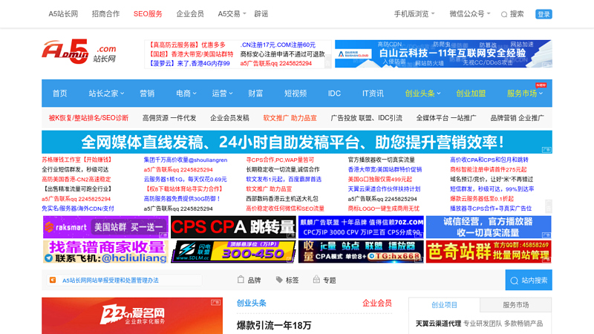Click the 专题 icon
This screenshot has width=594, height=334.
[316, 280]
